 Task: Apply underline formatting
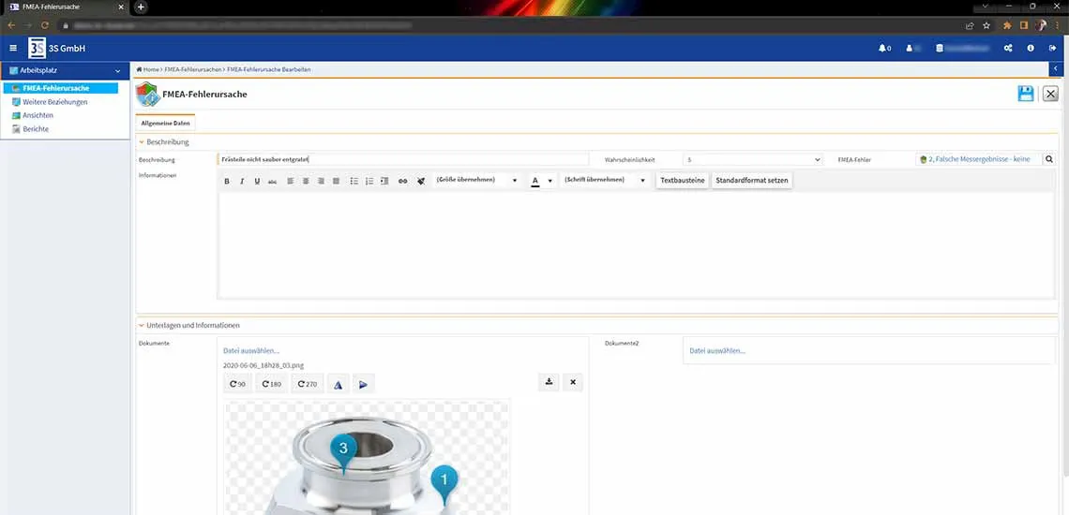pyautogui.click(x=257, y=182)
